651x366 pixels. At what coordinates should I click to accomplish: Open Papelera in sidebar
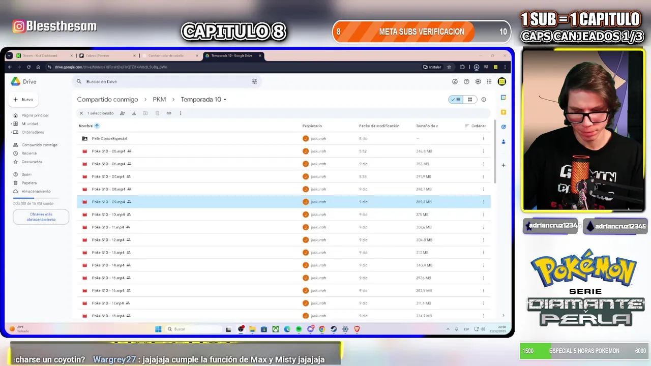tap(29, 183)
